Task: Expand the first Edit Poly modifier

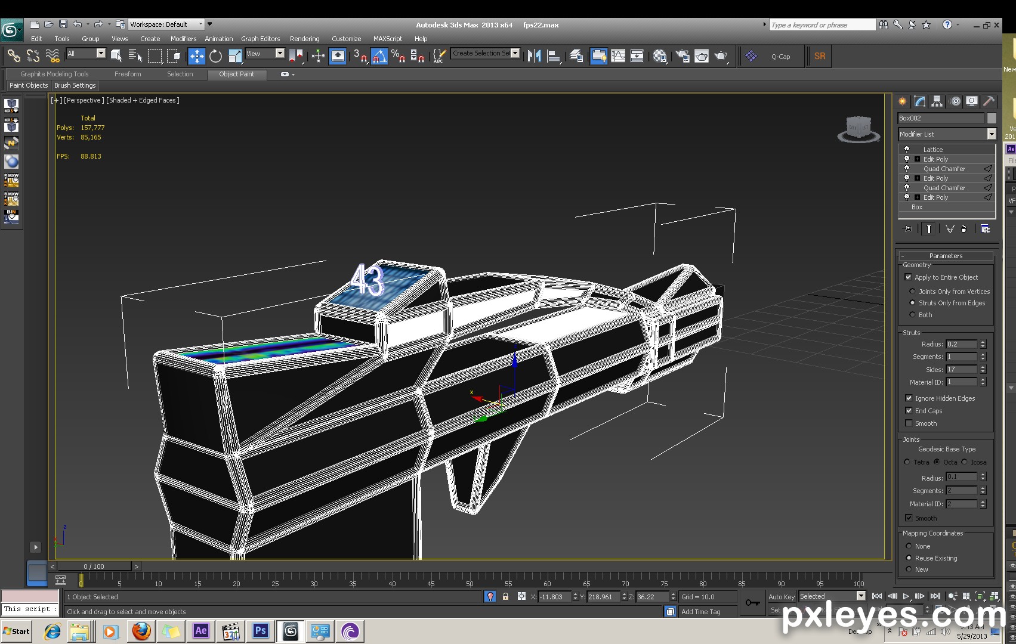Action: [x=917, y=159]
